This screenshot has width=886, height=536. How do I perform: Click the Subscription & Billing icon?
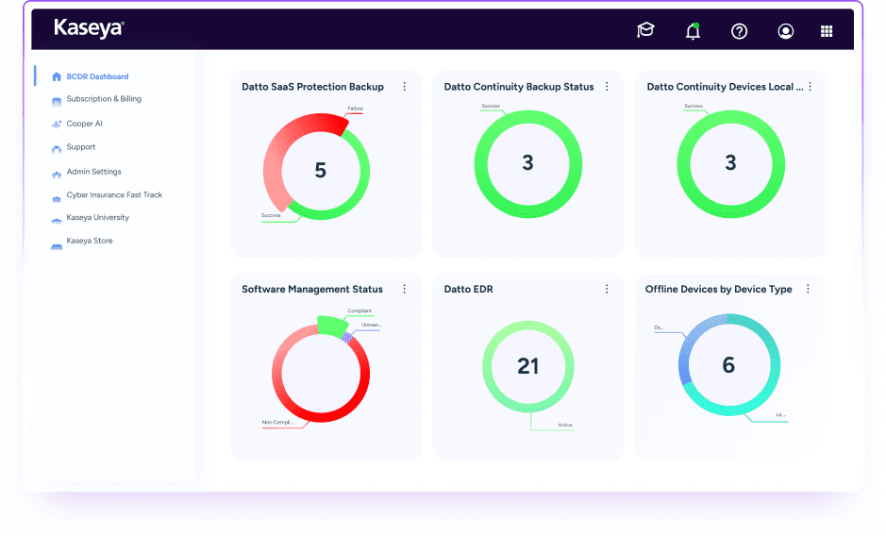(x=57, y=102)
